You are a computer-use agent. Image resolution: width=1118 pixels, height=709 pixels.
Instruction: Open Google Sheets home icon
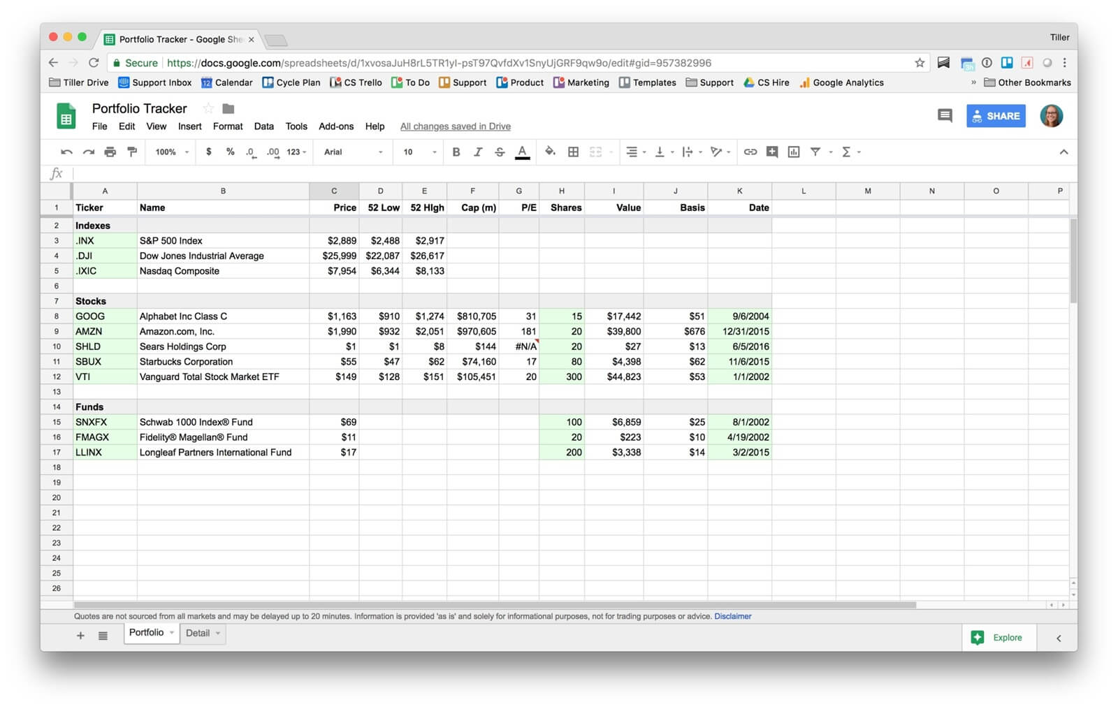click(x=66, y=116)
